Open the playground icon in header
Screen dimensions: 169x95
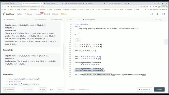tap(151, 14)
